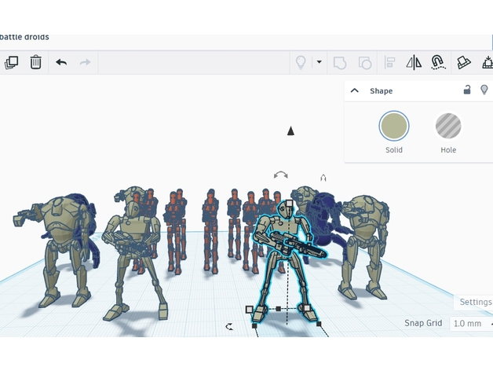
Task: Open the Solid color swatch
Action: point(394,126)
